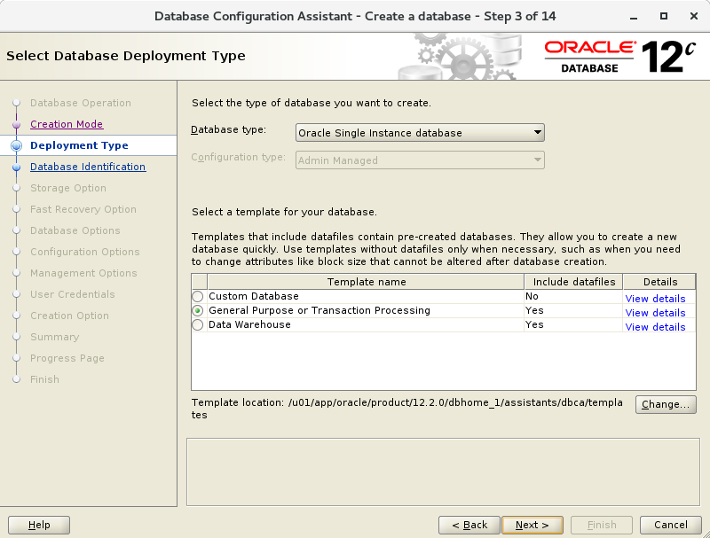
Task: Click the Details column header
Action: (x=659, y=282)
